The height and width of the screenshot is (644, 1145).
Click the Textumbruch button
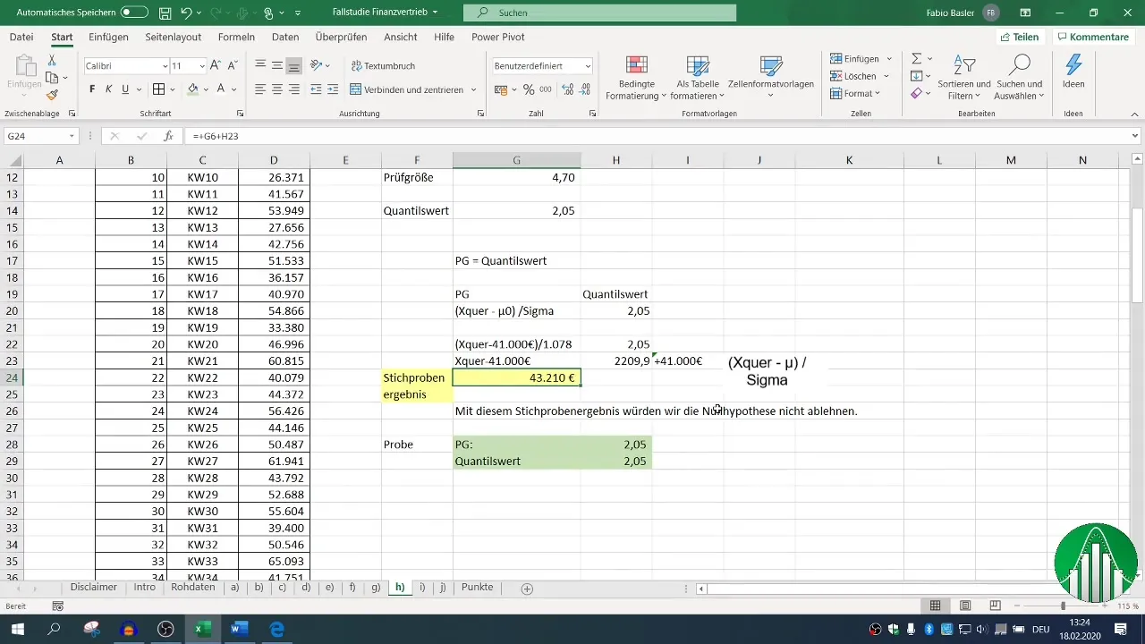point(383,66)
